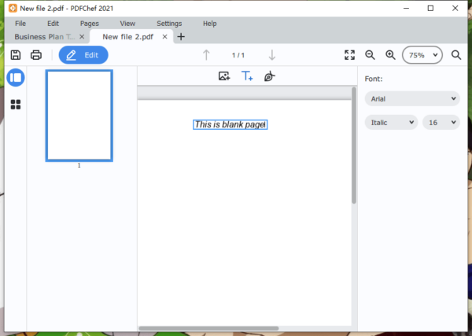This screenshot has width=472, height=336.
Task: Open the search magnifier tool
Action: [x=456, y=55]
